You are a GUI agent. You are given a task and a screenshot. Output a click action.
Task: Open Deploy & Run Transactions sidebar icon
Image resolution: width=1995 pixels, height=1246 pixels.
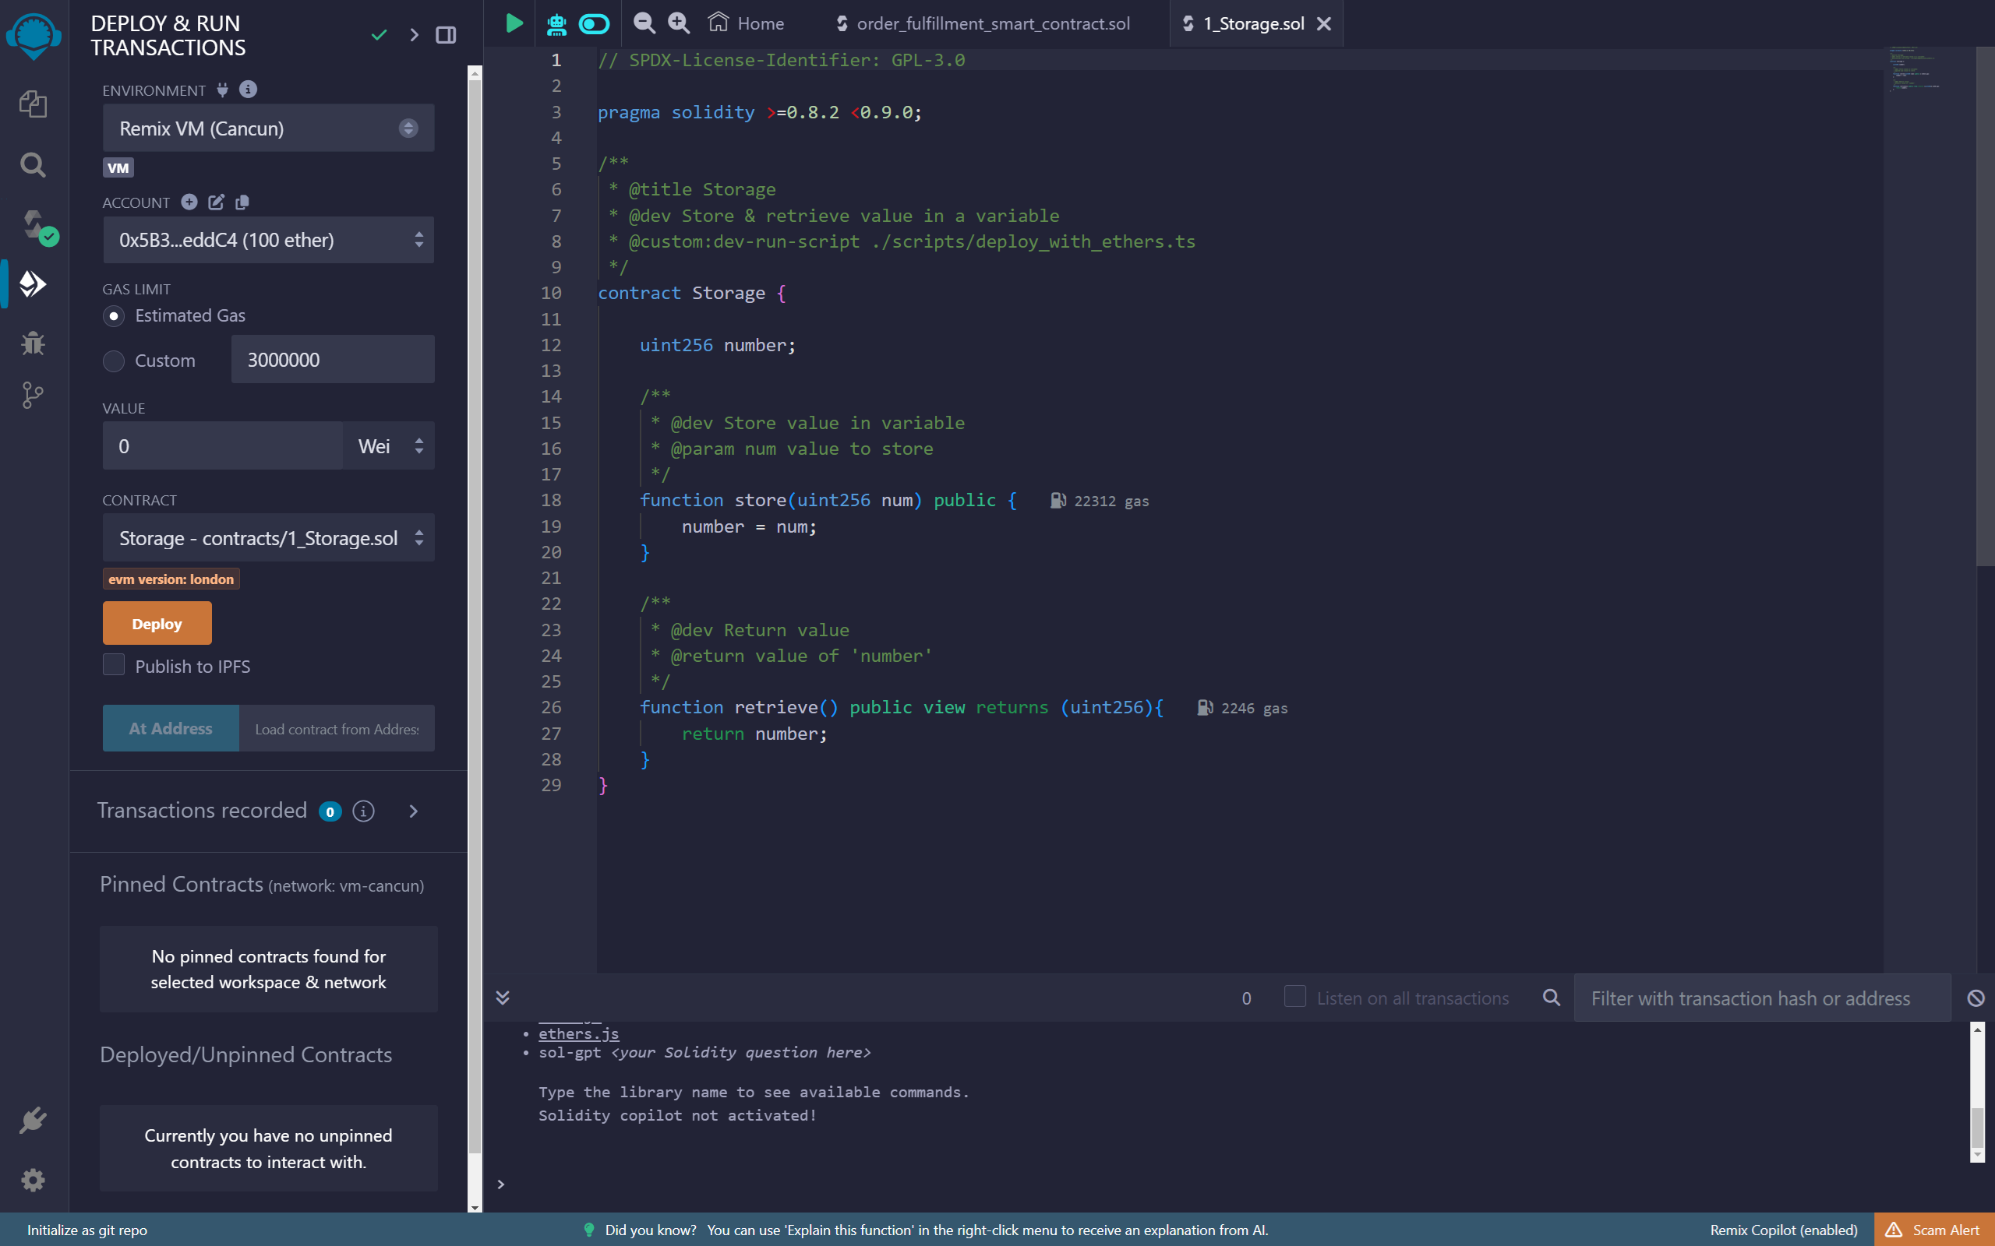pyautogui.click(x=33, y=283)
